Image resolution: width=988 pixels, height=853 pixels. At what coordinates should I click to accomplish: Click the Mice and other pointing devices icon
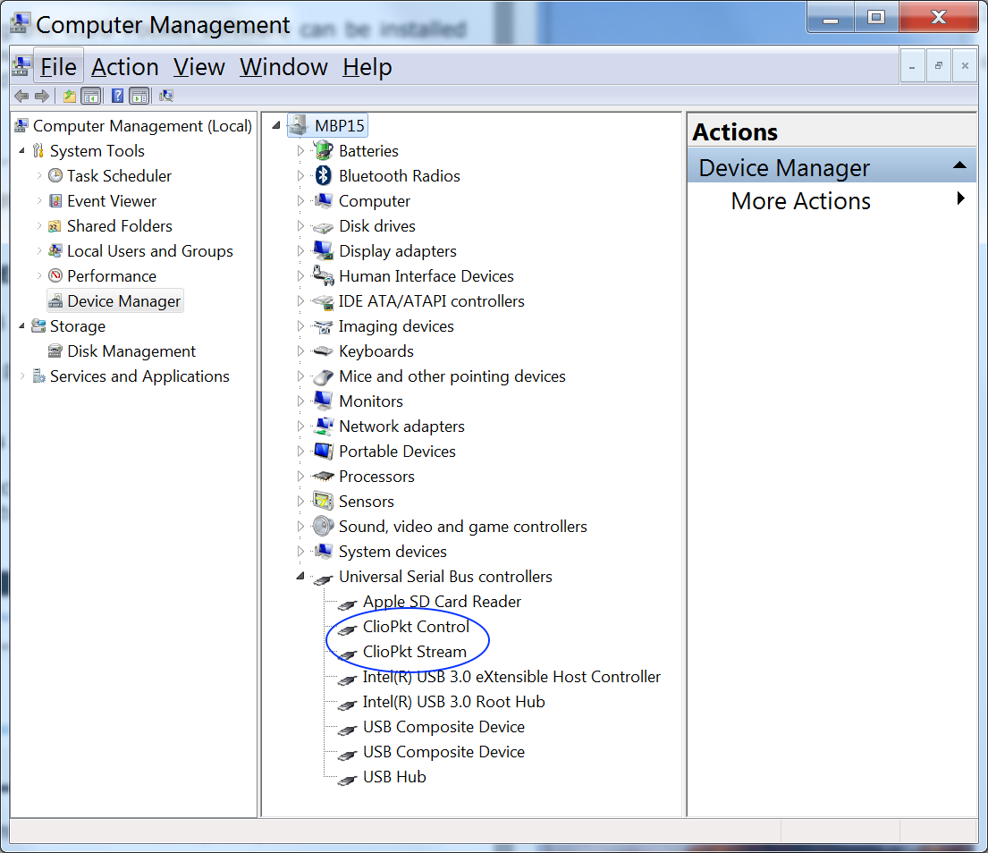click(x=324, y=376)
